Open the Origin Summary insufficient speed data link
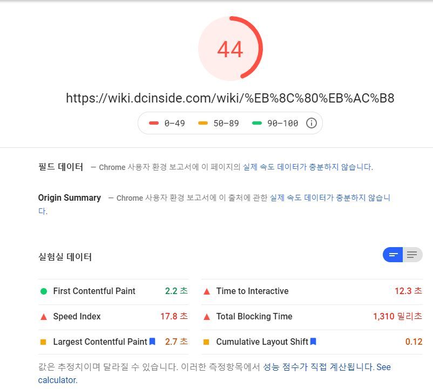The width and height of the screenshot is (433, 389). [329, 198]
